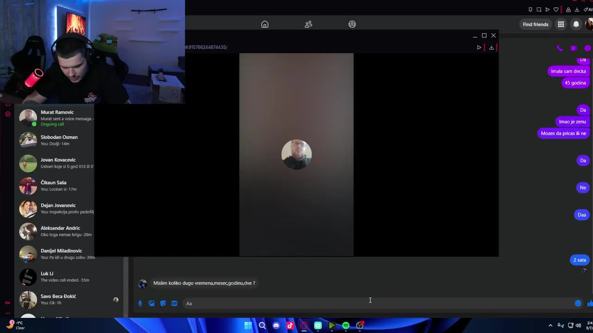Open Jovan Kovacevic conversation

click(56, 163)
